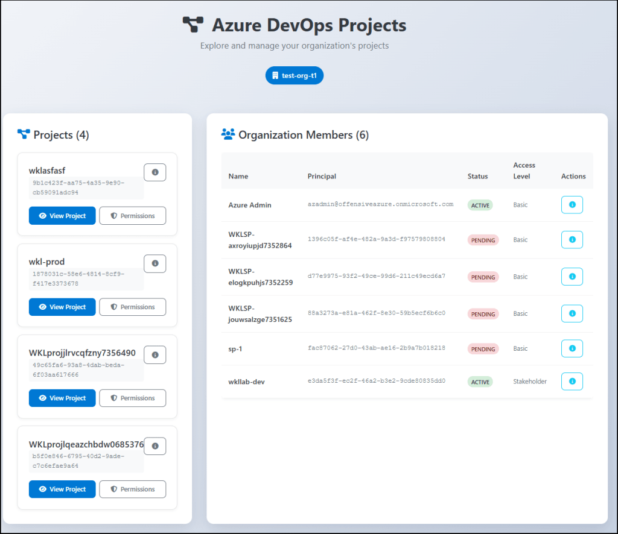Show info for WKLprojjlrvcqfzny7356490 project
The width and height of the screenshot is (618, 534).
click(155, 355)
